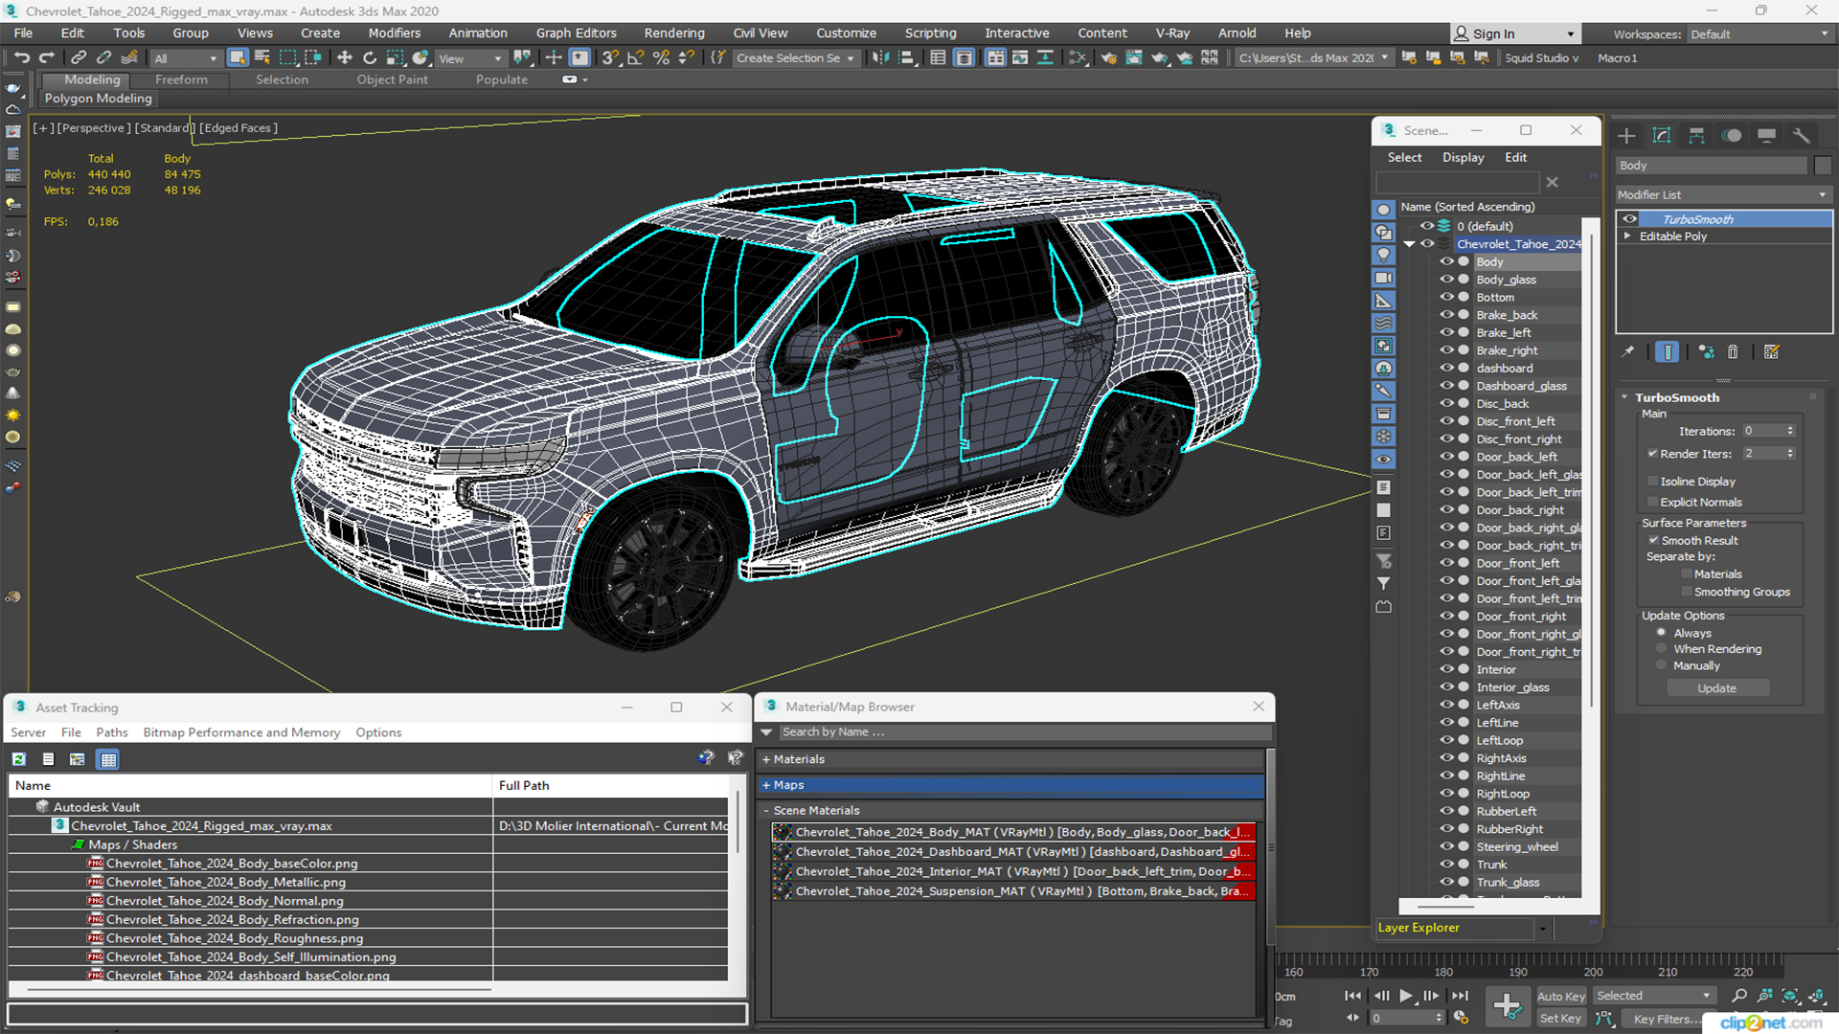Open the selection filter All dropdown
Image resolution: width=1839 pixels, height=1034 pixels.
186,58
